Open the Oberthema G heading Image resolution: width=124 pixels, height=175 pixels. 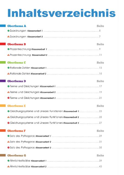(x=17, y=155)
